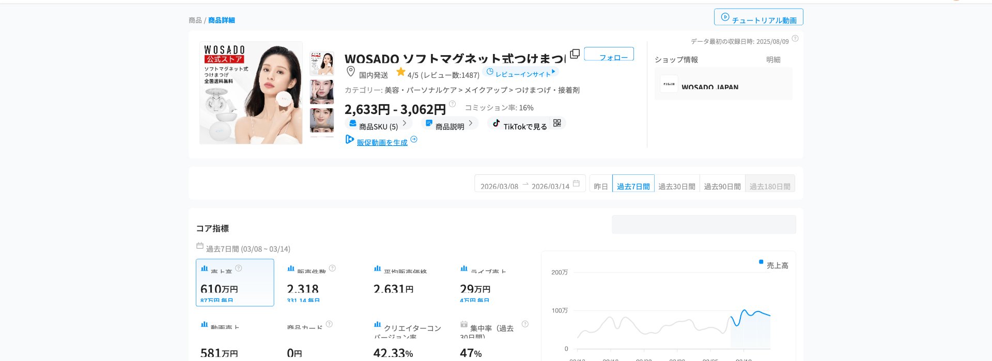This screenshot has width=992, height=361.
Task: Select the 平均販売価格 2,631円 metric card
Action: [408, 283]
